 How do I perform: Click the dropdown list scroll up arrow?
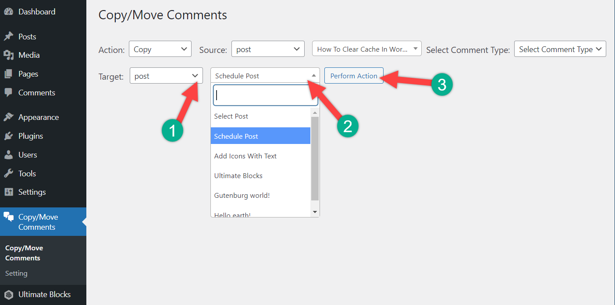[x=315, y=112]
